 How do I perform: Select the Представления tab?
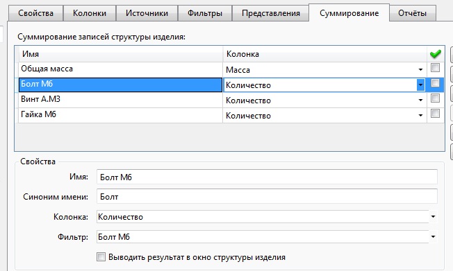pos(271,13)
